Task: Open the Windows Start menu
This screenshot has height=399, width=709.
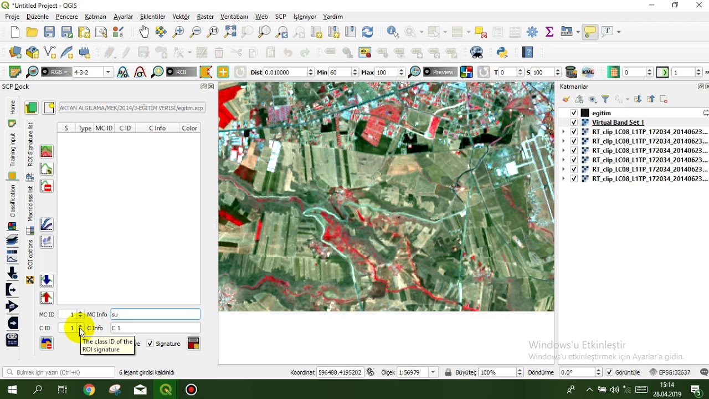Action: pyautogui.click(x=12, y=390)
